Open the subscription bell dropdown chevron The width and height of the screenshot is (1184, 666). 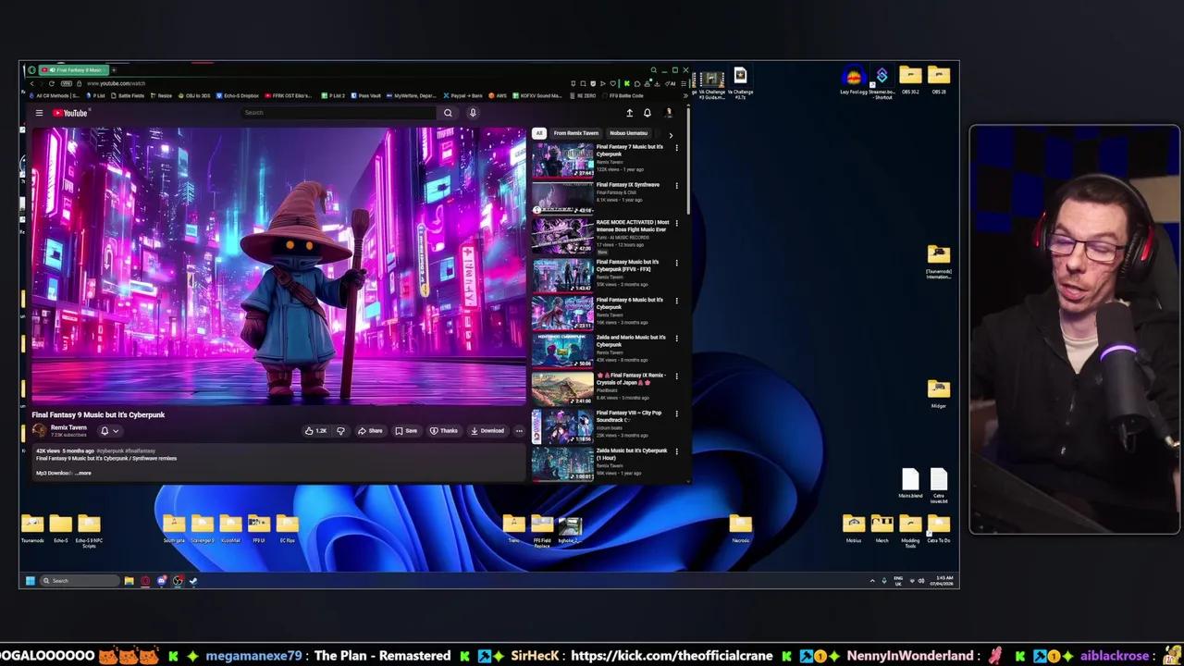click(116, 430)
